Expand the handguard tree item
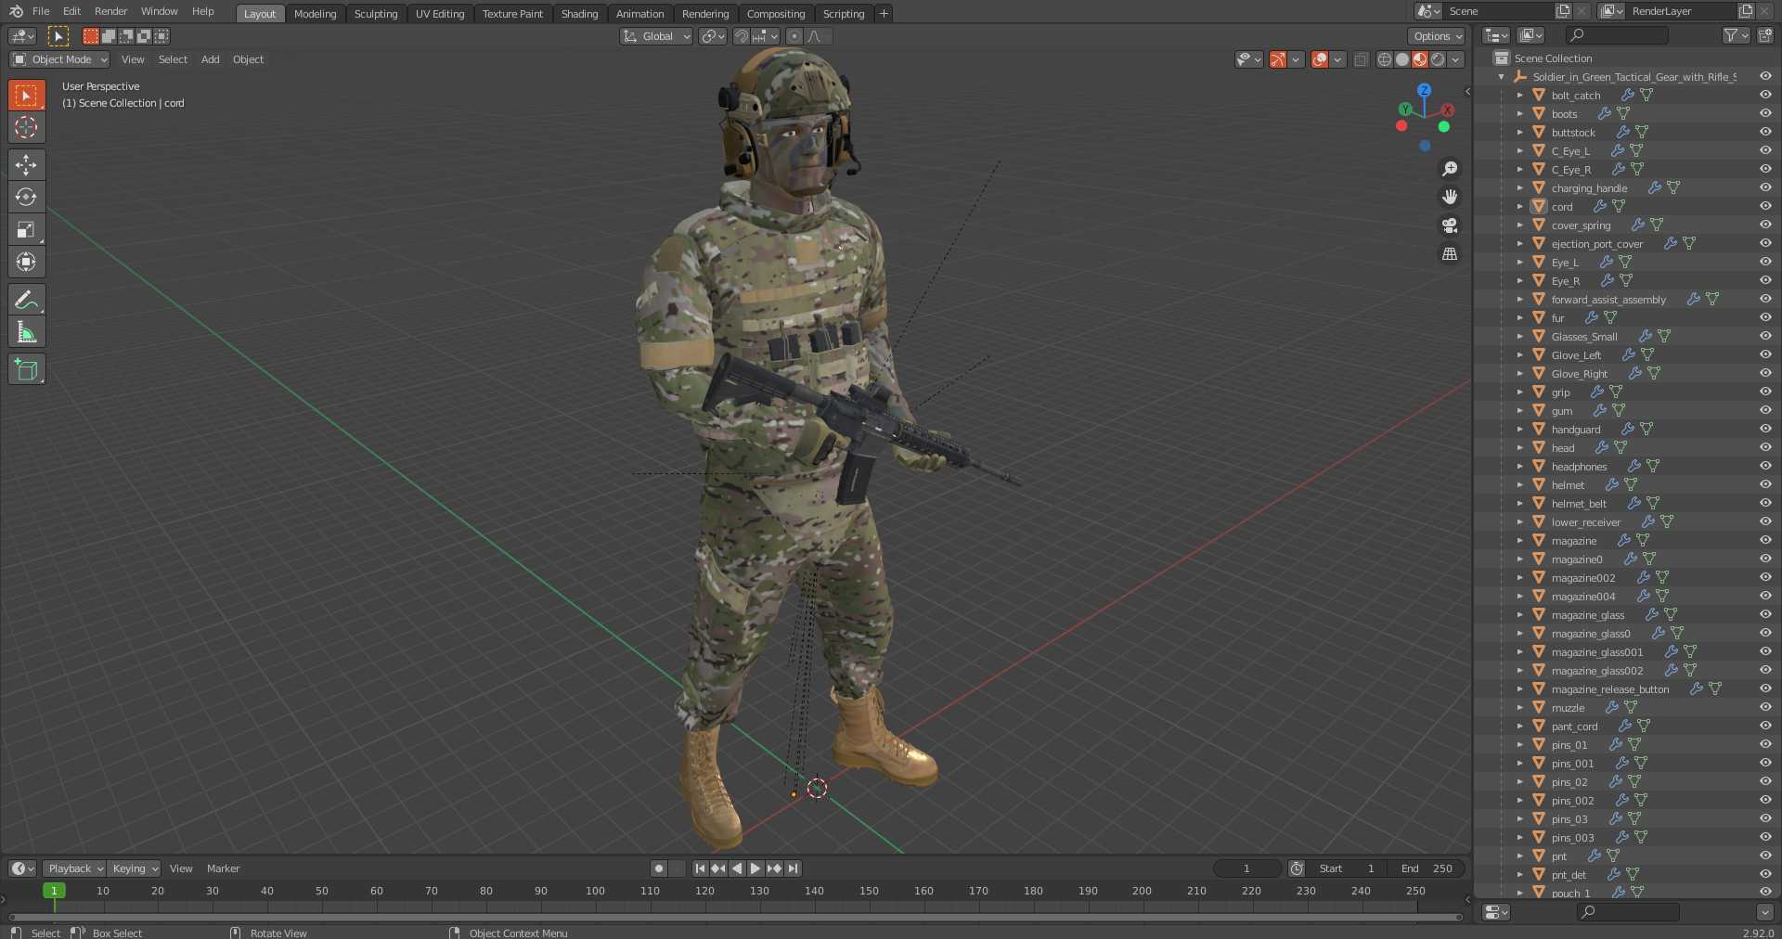This screenshot has height=939, width=1782. 1519,430
